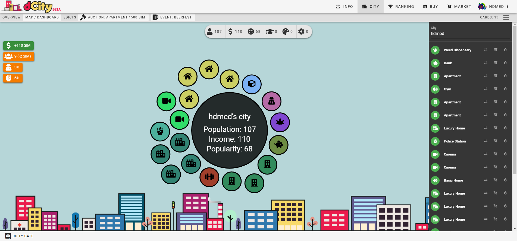
Task: Click green leaf icon beside Weed Dispensary
Action: click(435, 50)
